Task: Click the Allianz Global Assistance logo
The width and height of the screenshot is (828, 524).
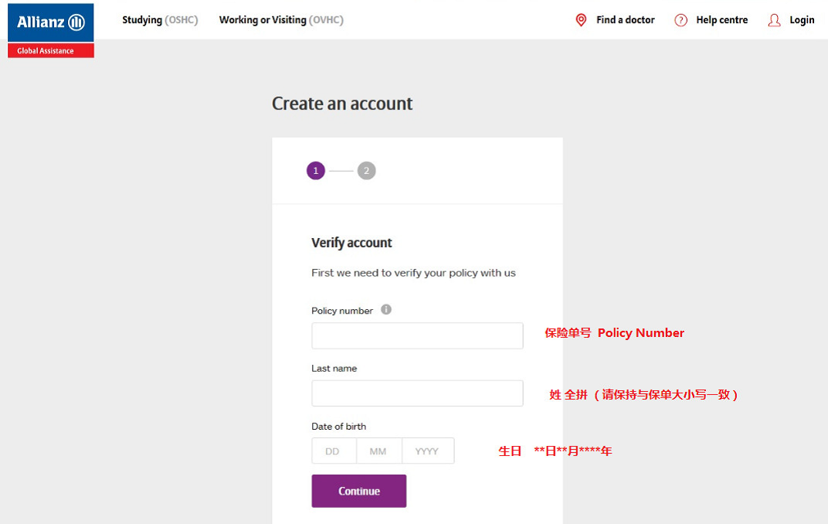Action: (51, 30)
